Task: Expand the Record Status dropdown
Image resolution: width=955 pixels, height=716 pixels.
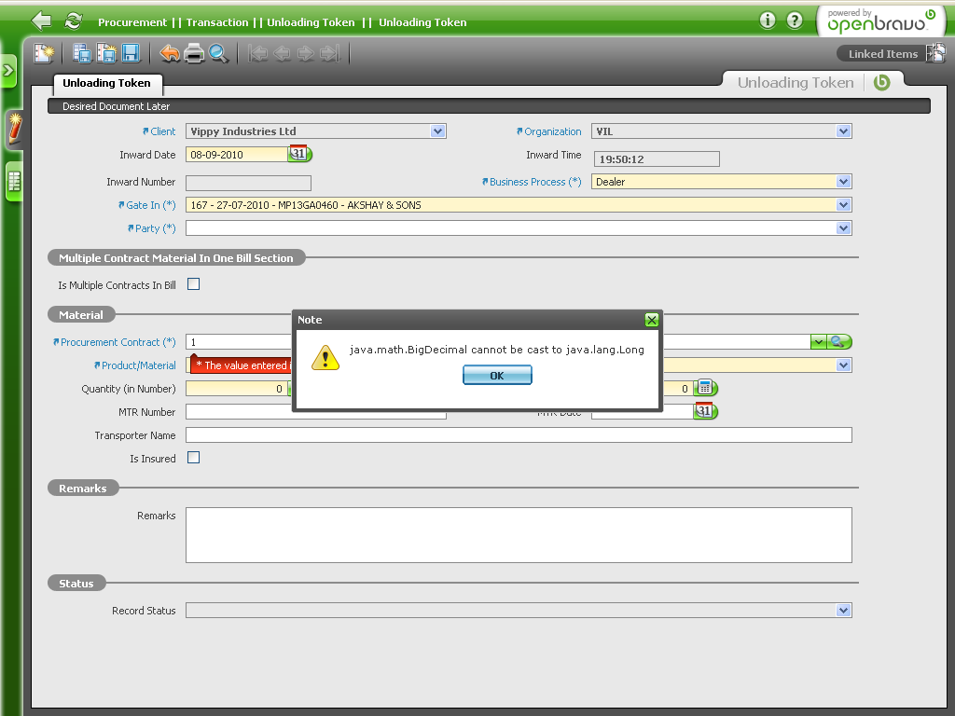Action: pyautogui.click(x=843, y=611)
